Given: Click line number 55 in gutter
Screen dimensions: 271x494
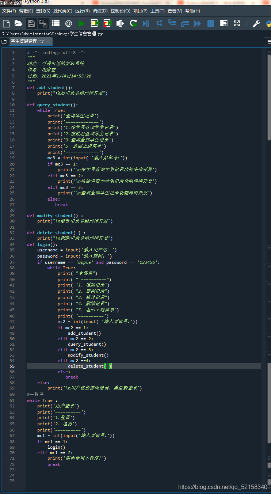Looking at the screenshot, I should point(12,366).
